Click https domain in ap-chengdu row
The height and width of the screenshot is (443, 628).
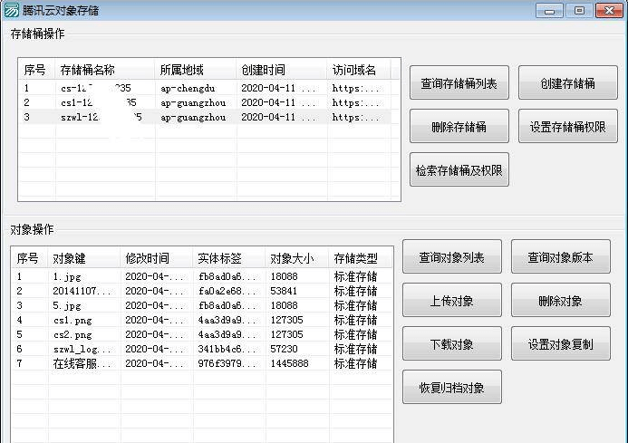pos(355,88)
